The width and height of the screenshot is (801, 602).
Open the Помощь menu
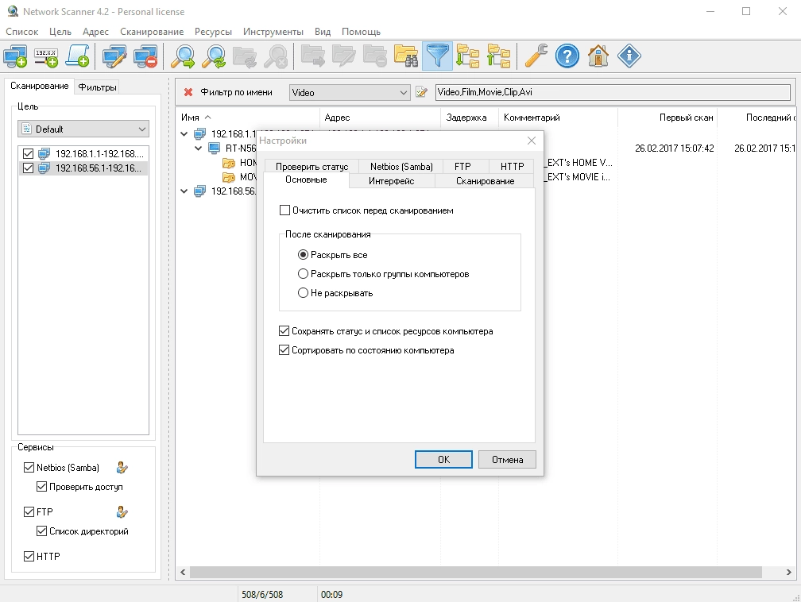361,32
